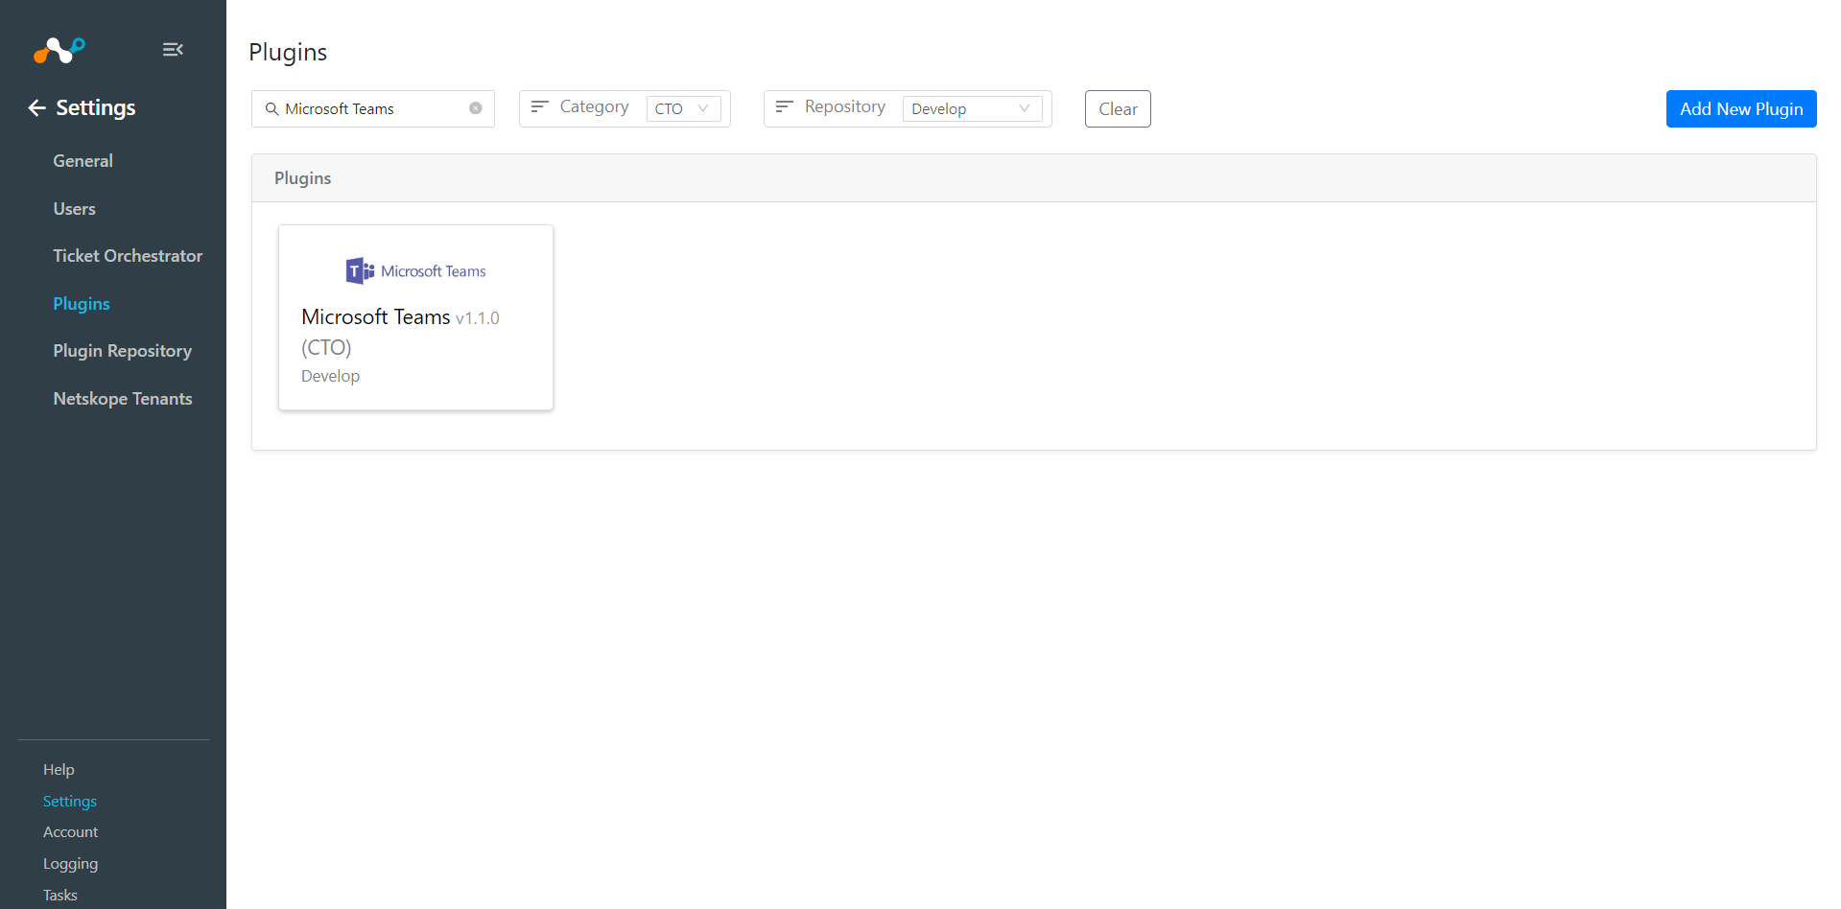Collapse the sidebar with the menu-fold icon

[x=173, y=49]
